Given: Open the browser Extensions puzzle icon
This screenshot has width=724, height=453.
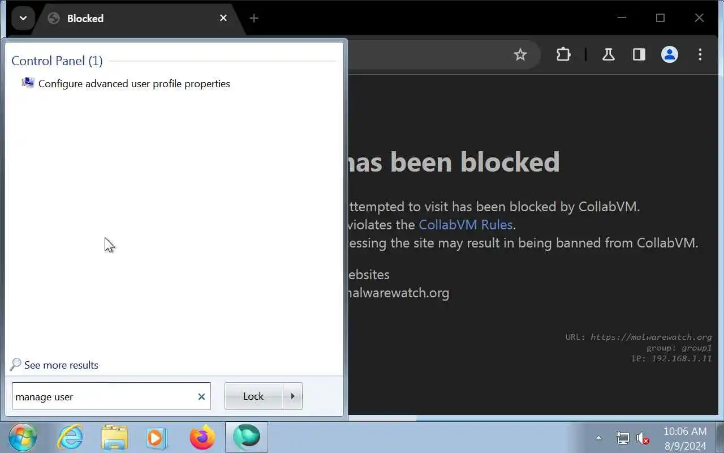Looking at the screenshot, I should [563, 55].
